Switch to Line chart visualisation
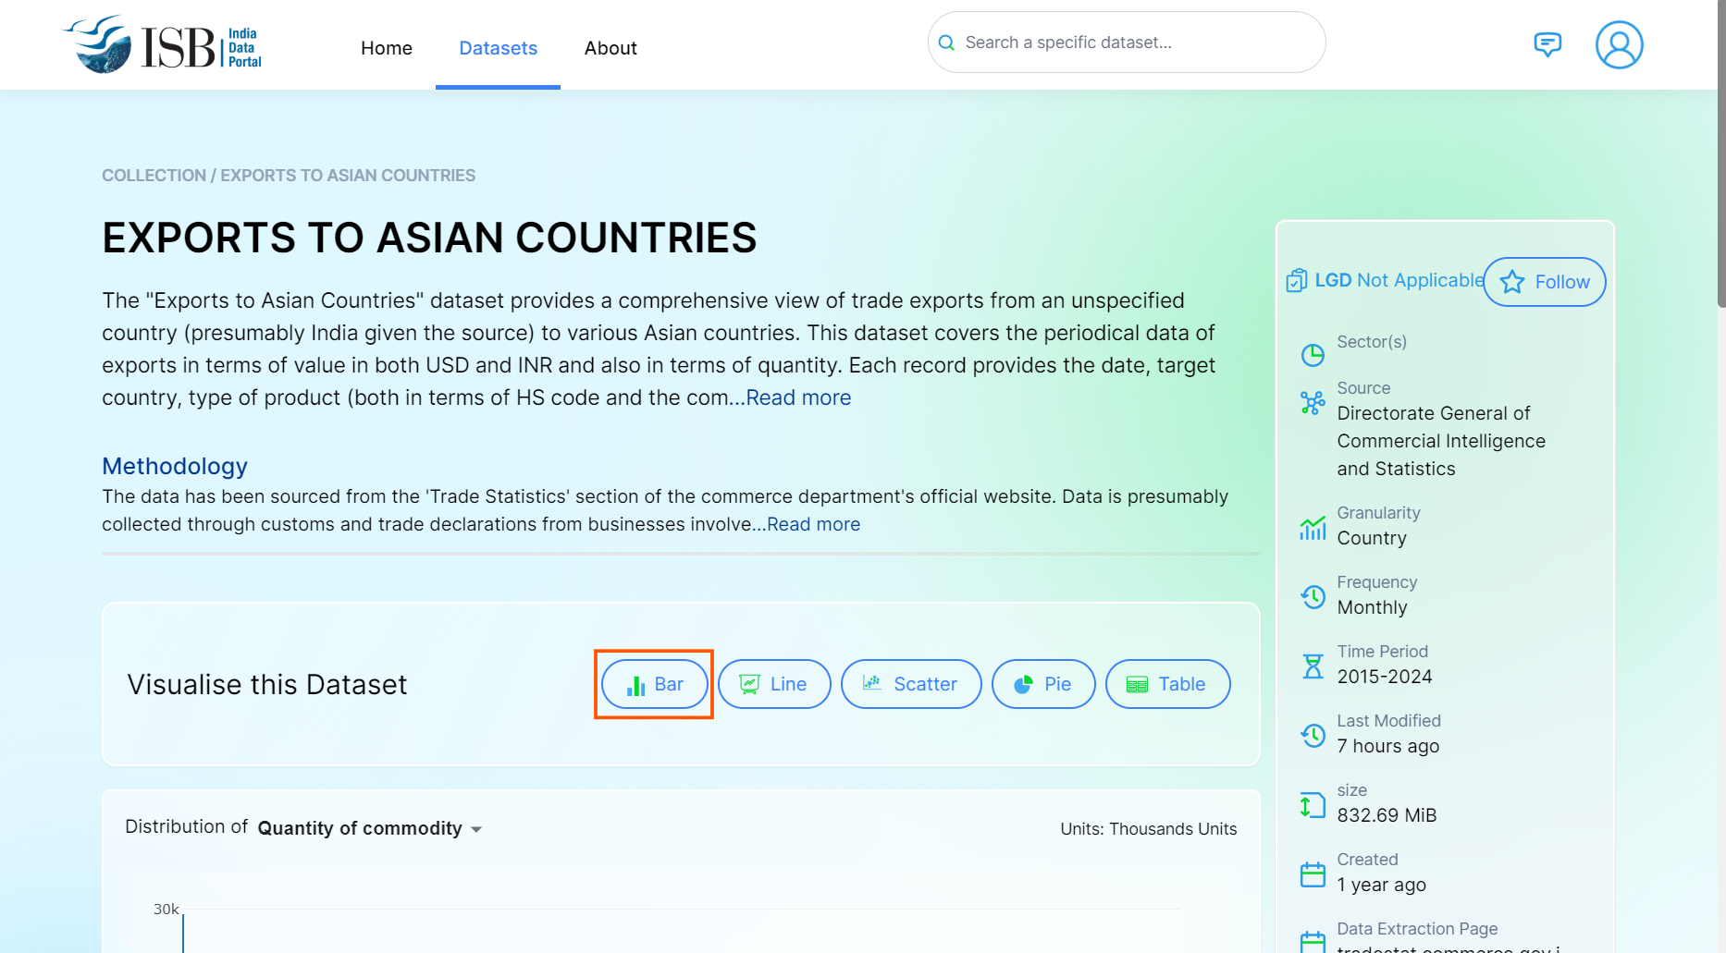1726x953 pixels. [774, 685]
